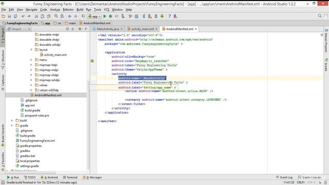Open the Project view selector dropdown

click(19, 29)
